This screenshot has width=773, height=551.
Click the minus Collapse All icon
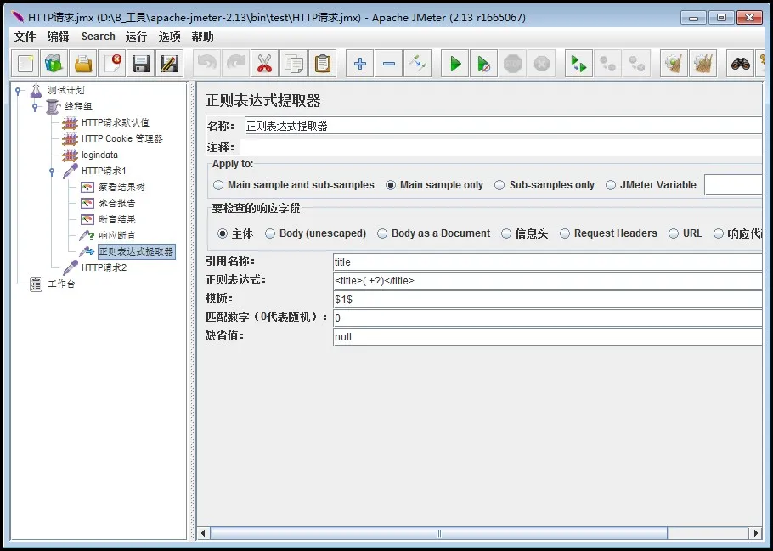coord(388,64)
